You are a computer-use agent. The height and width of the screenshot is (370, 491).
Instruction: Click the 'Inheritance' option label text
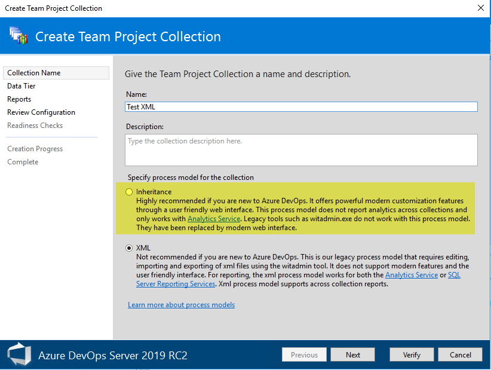point(154,192)
